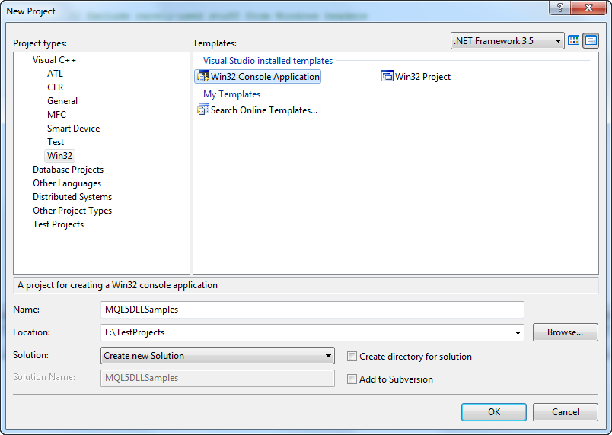Select Smart Device project type
Viewport: 612px width, 435px height.
tap(73, 129)
